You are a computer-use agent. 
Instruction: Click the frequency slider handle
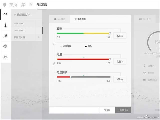(x=110, y=33)
